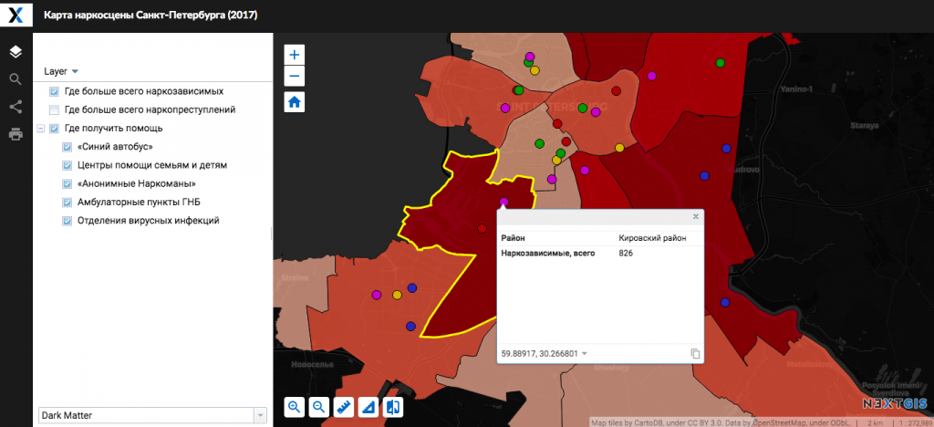934x427 pixels.
Task: Open the share icon in left sidebar
Action: tap(16, 106)
